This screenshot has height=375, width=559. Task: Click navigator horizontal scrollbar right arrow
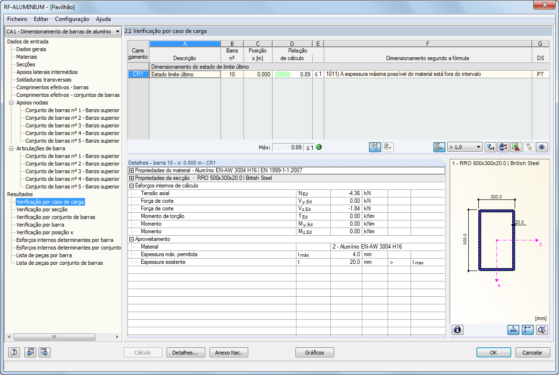[x=117, y=337]
